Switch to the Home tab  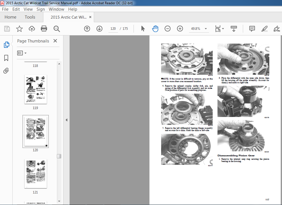coord(10,17)
